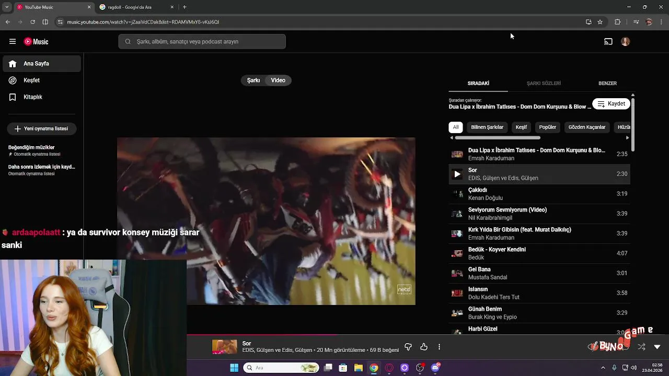Select the Keşif filter chip
The height and width of the screenshot is (376, 669).
tap(521, 127)
